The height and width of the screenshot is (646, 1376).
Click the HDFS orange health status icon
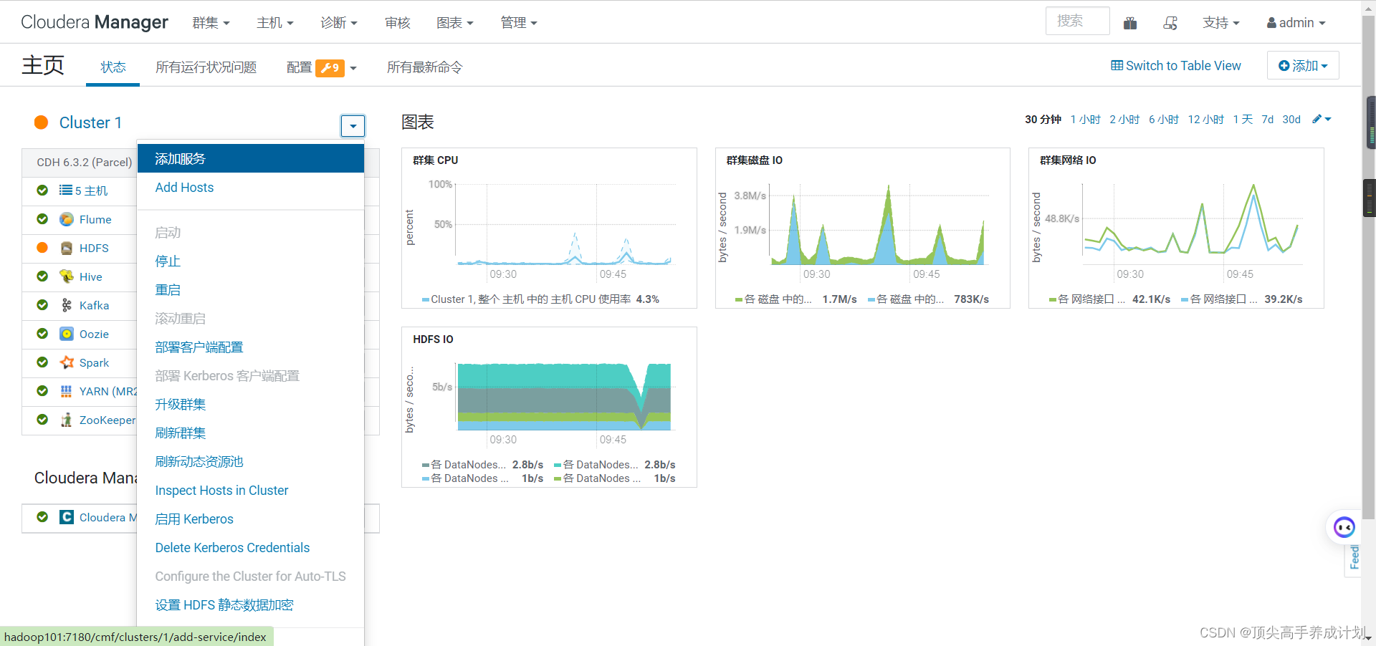coord(42,248)
